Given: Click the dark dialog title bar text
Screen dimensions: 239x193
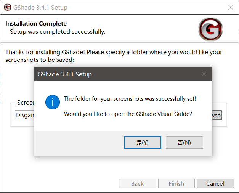Looking at the screenshot, I should [65, 74].
